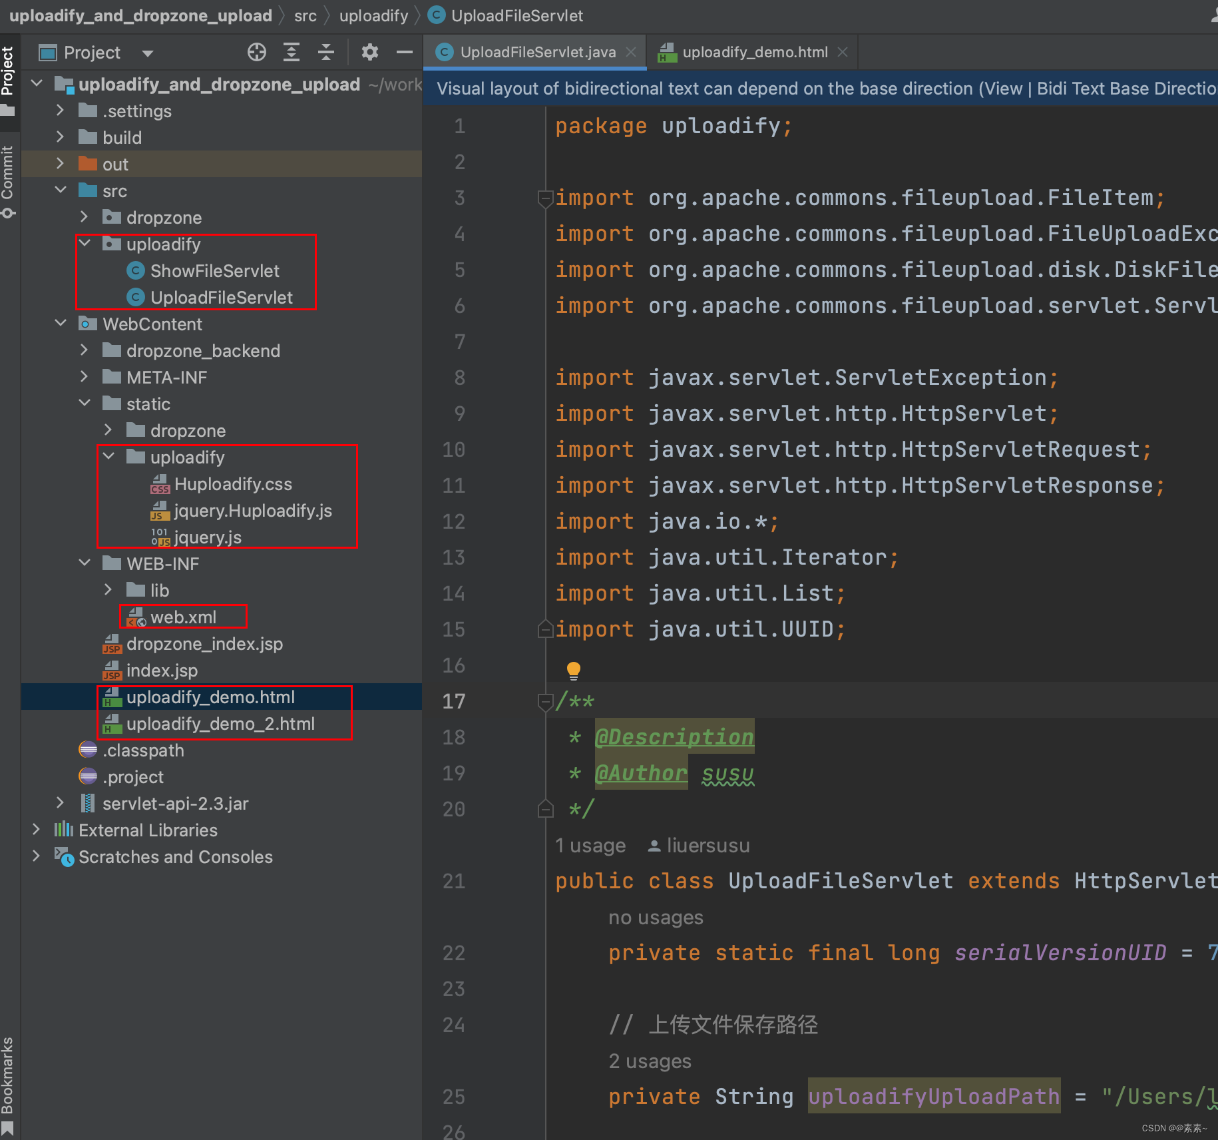The width and height of the screenshot is (1218, 1140).
Task: Select the ShowFileServlet class icon
Action: coord(136,271)
